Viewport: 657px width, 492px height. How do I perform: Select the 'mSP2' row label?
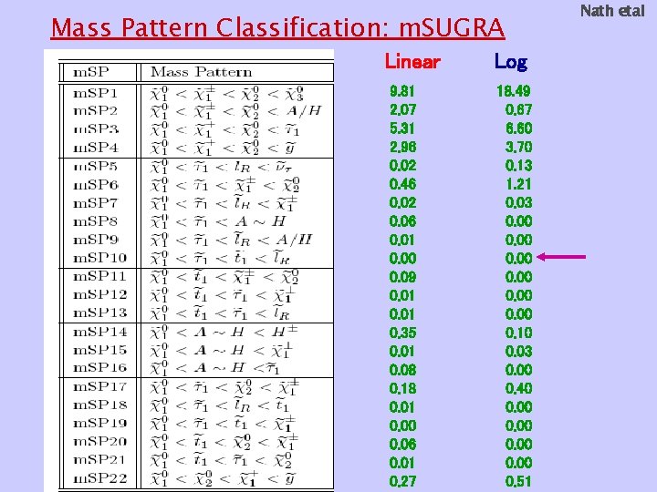(96, 111)
